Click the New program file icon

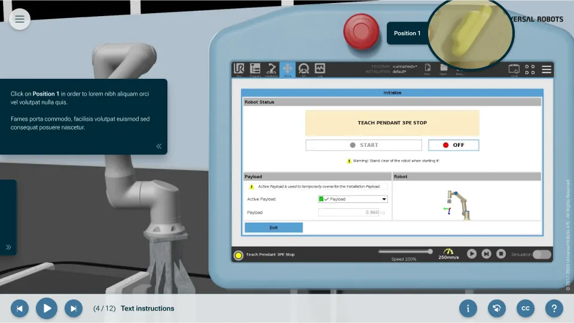(428, 69)
